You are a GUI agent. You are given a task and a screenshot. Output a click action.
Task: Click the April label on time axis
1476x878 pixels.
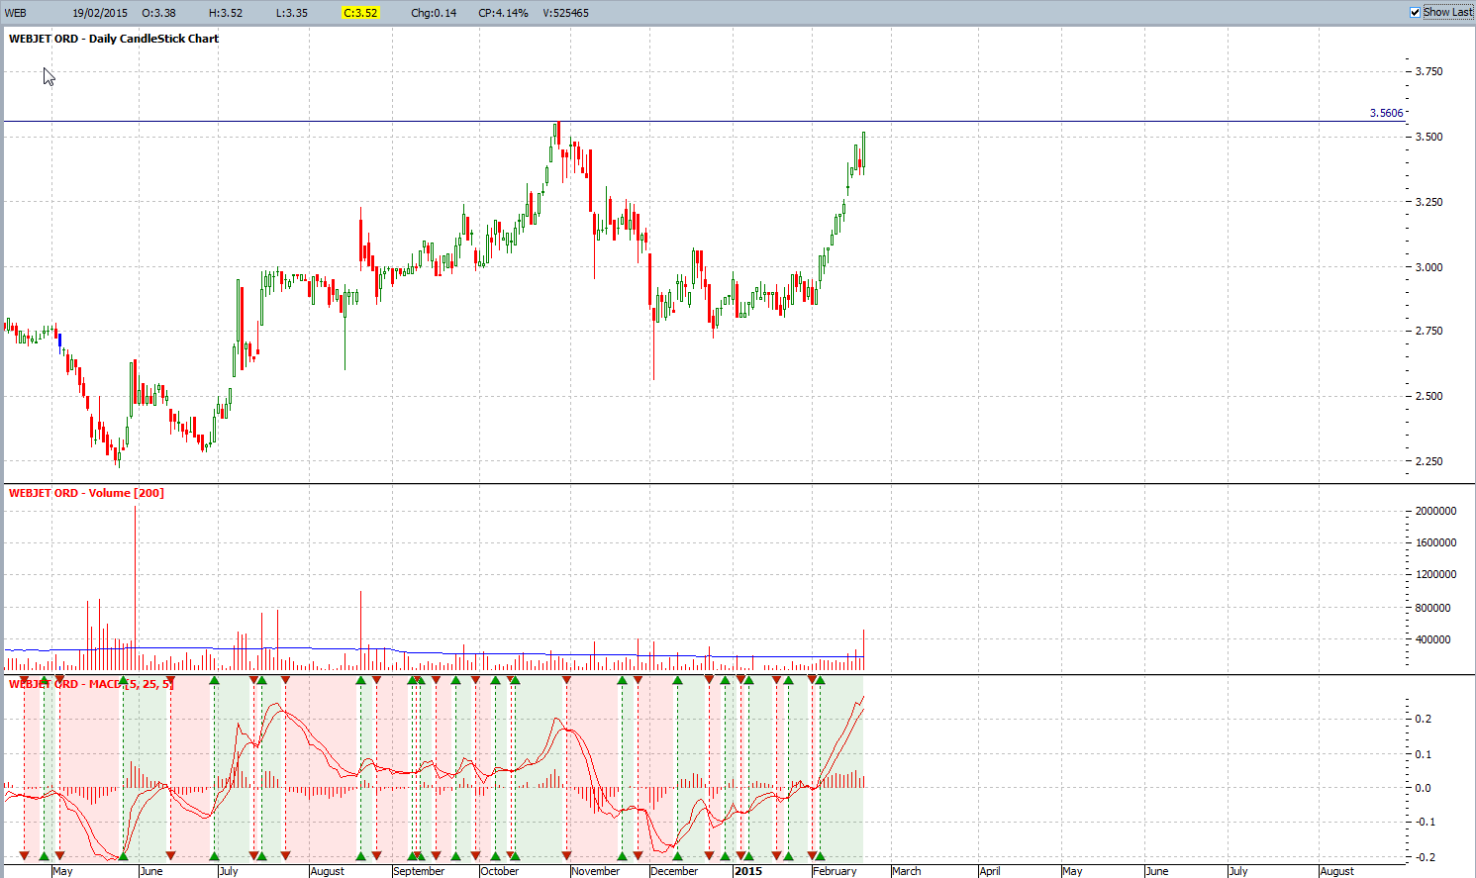click(990, 871)
